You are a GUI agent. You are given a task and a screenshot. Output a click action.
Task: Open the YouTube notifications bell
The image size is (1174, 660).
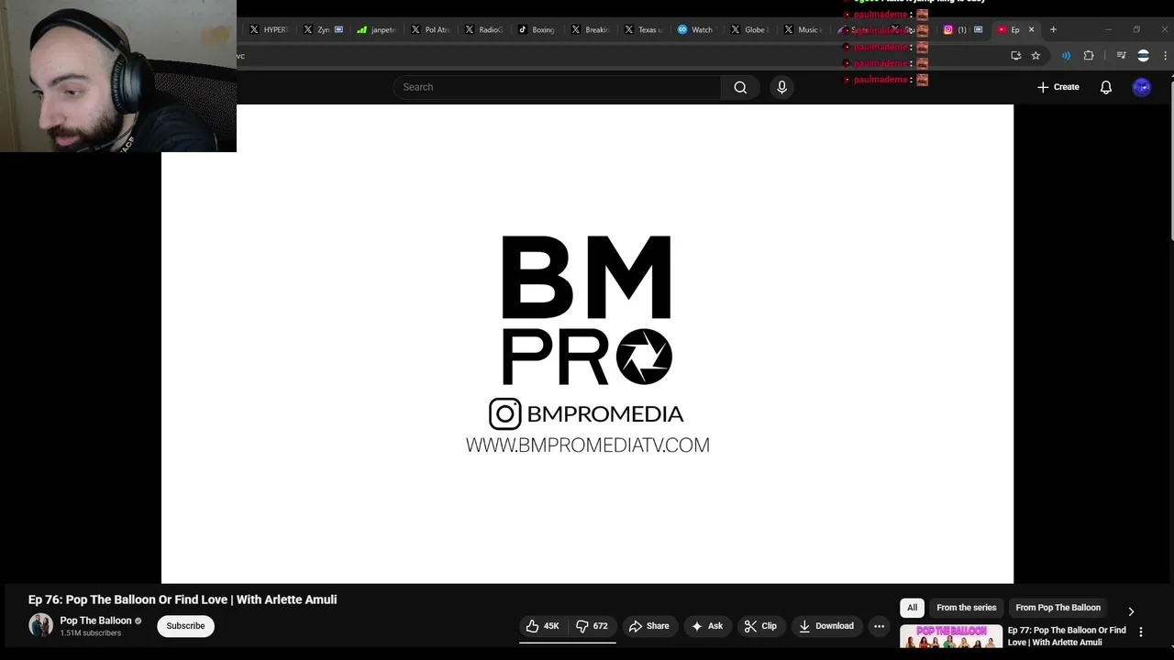[x=1106, y=87]
